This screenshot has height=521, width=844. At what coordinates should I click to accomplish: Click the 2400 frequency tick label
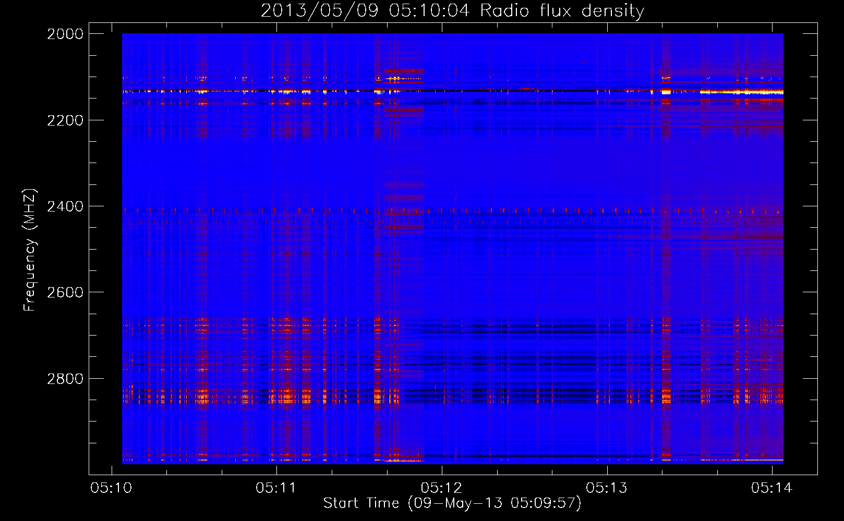point(65,206)
